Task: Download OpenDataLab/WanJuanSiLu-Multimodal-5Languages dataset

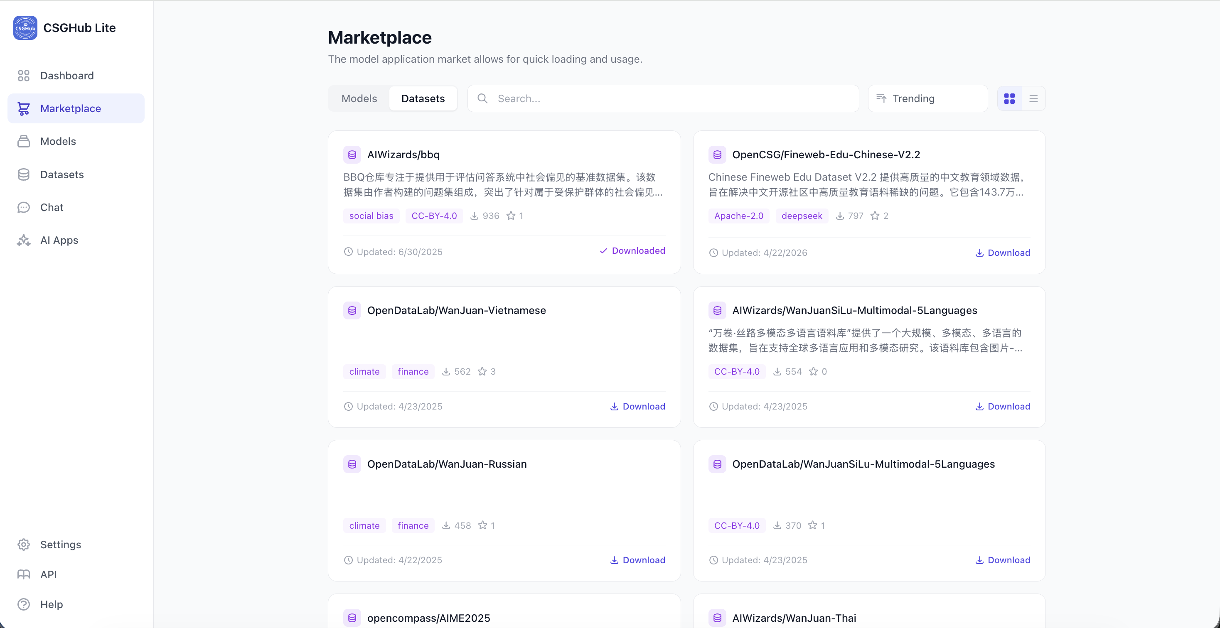Action: (1003, 560)
